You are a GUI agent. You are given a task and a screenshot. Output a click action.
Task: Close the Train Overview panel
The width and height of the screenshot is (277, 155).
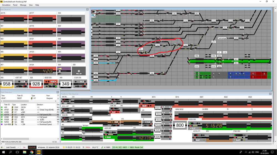pos(58,92)
